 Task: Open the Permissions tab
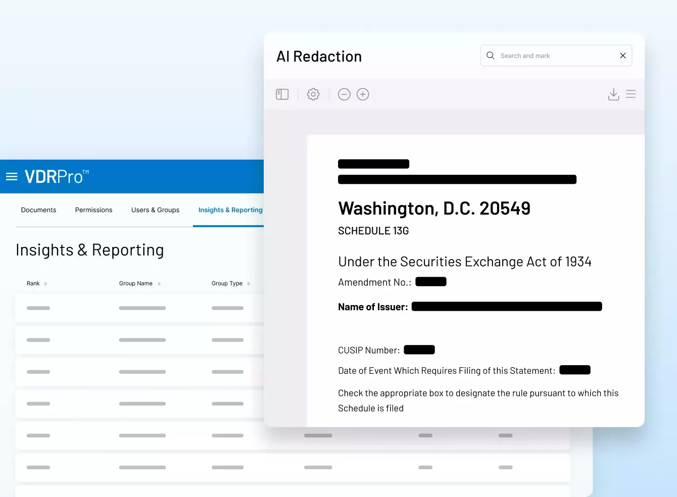pyautogui.click(x=93, y=210)
